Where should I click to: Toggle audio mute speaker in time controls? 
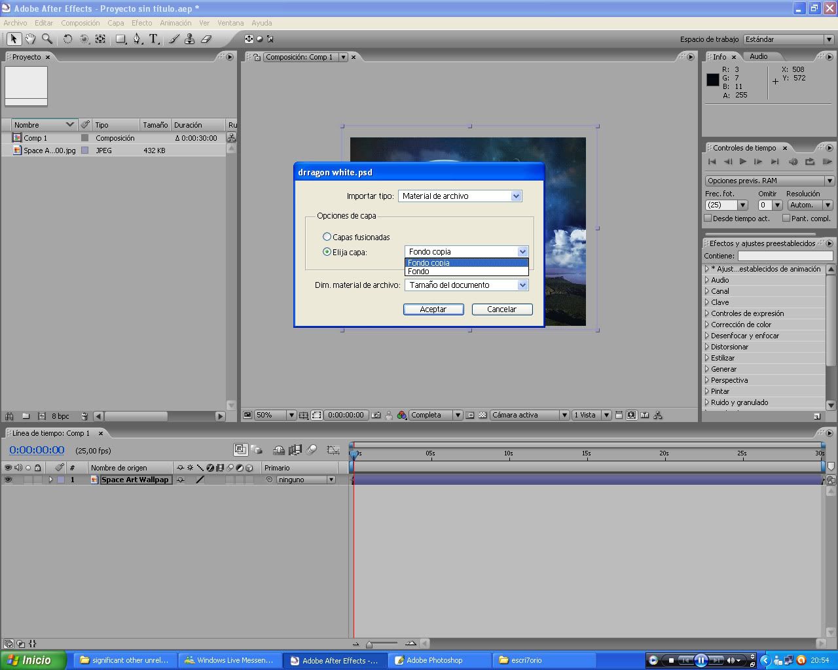click(793, 162)
